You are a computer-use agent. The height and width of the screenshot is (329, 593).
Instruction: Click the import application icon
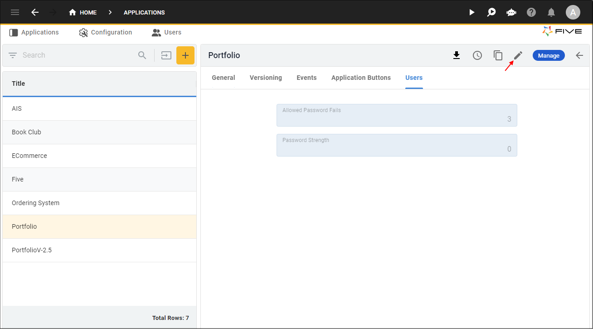166,55
